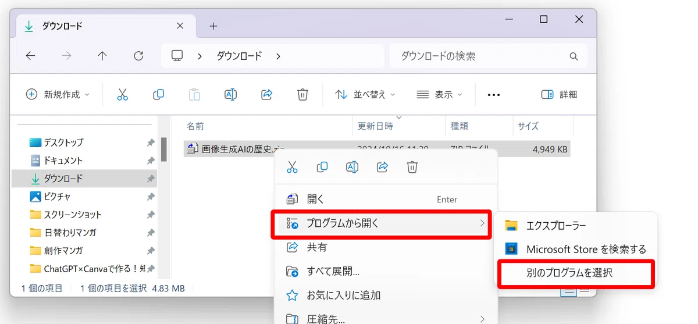The image size is (698, 324).
Task: Click the search magnifier icon
Action: point(574,56)
